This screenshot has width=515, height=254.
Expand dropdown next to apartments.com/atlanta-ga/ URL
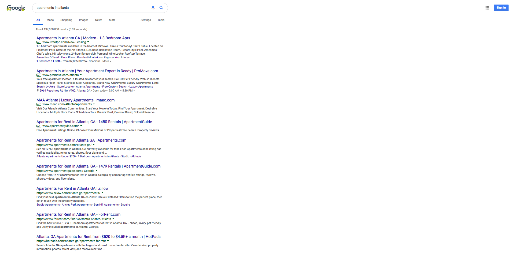click(x=94, y=145)
